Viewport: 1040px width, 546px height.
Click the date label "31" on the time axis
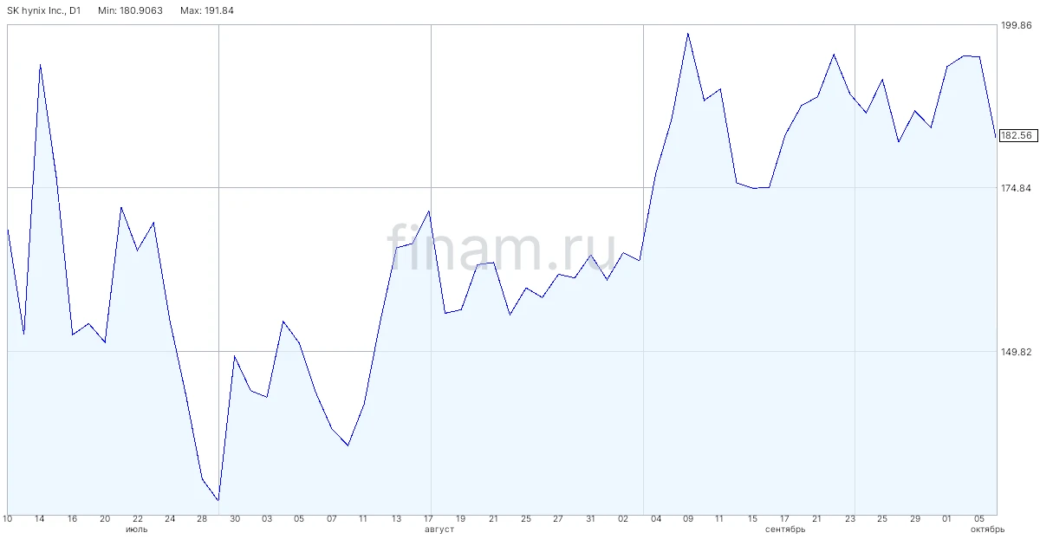tap(591, 519)
